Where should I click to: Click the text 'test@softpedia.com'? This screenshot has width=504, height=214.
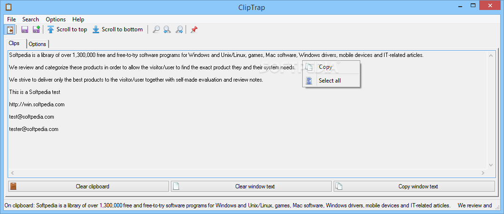click(31, 117)
